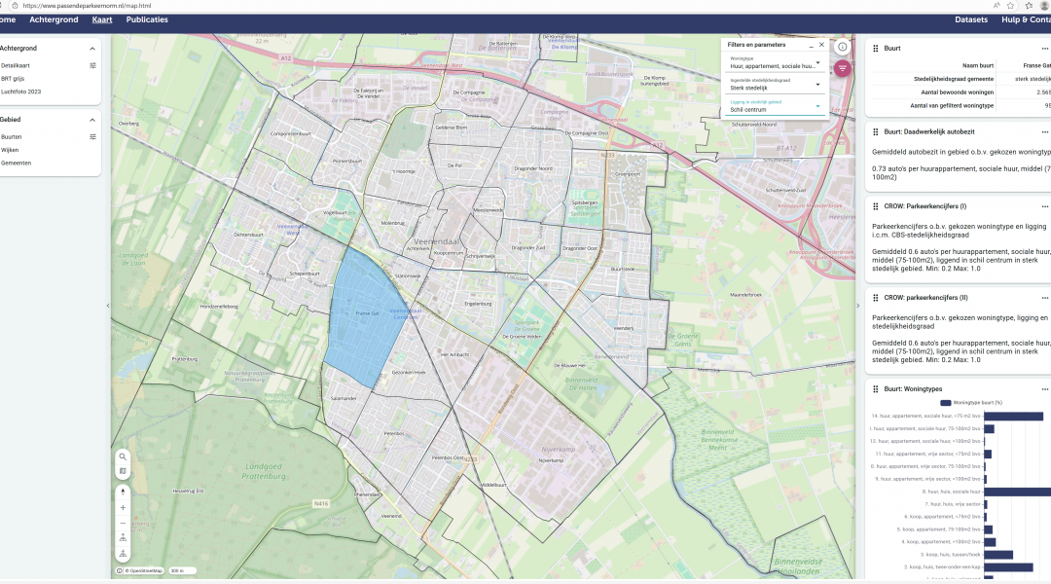Image resolution: width=1051 pixels, height=584 pixels.
Task: Click the pink filter button on map
Action: point(843,68)
